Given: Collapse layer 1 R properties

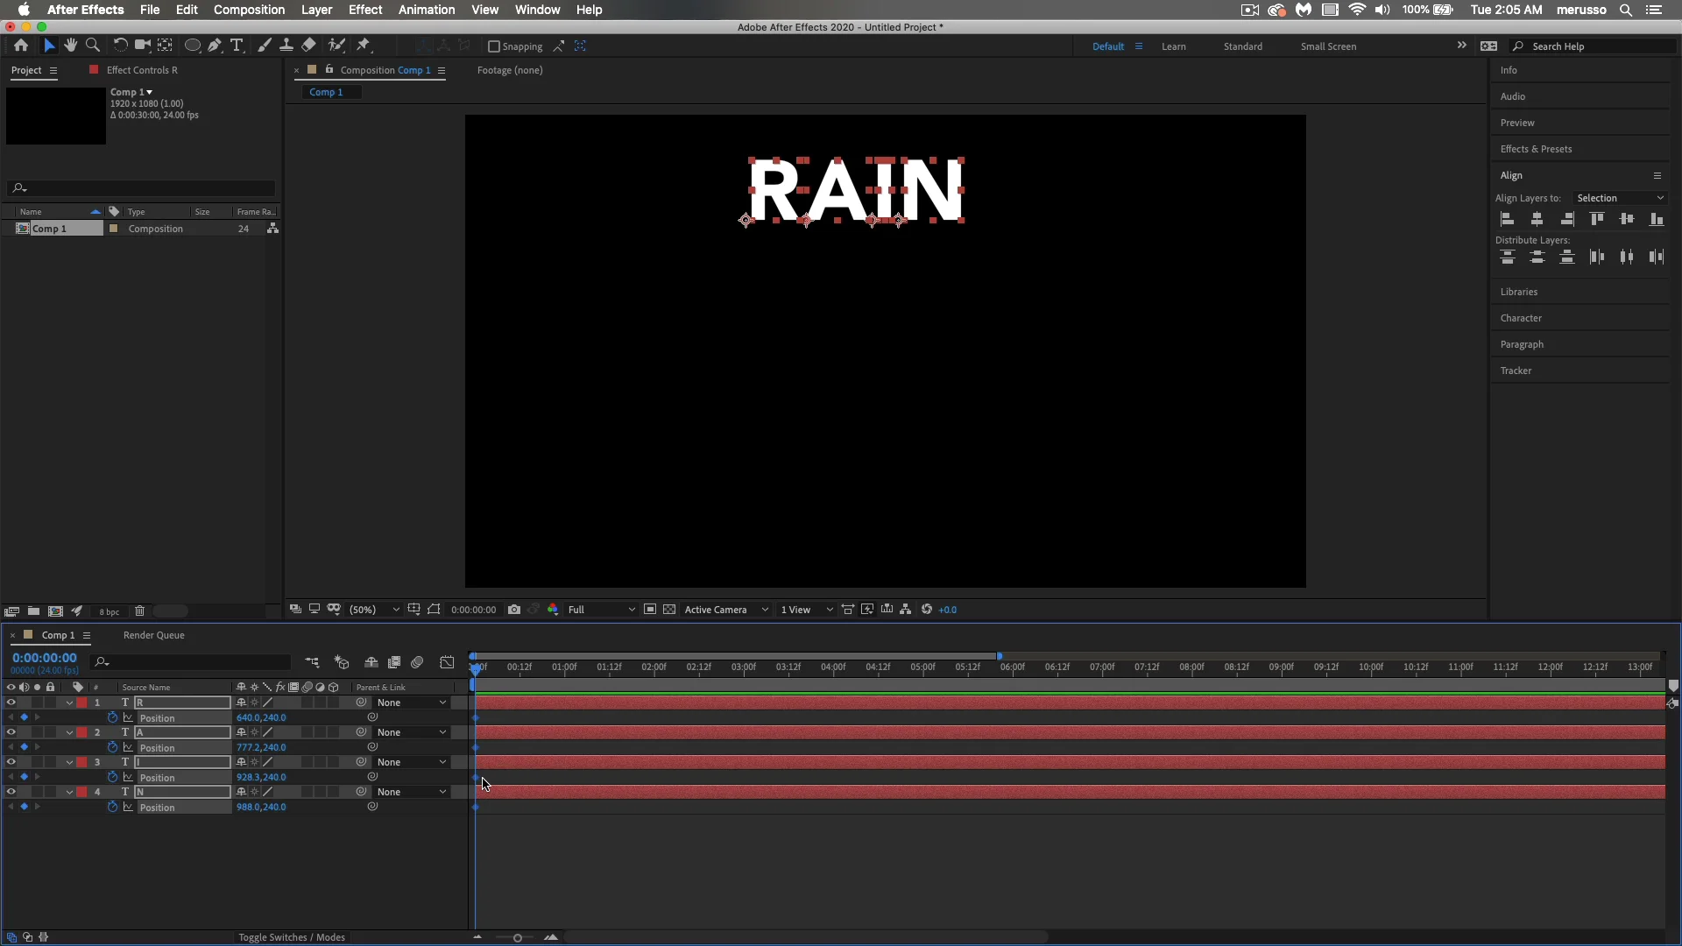Looking at the screenshot, I should click(69, 702).
